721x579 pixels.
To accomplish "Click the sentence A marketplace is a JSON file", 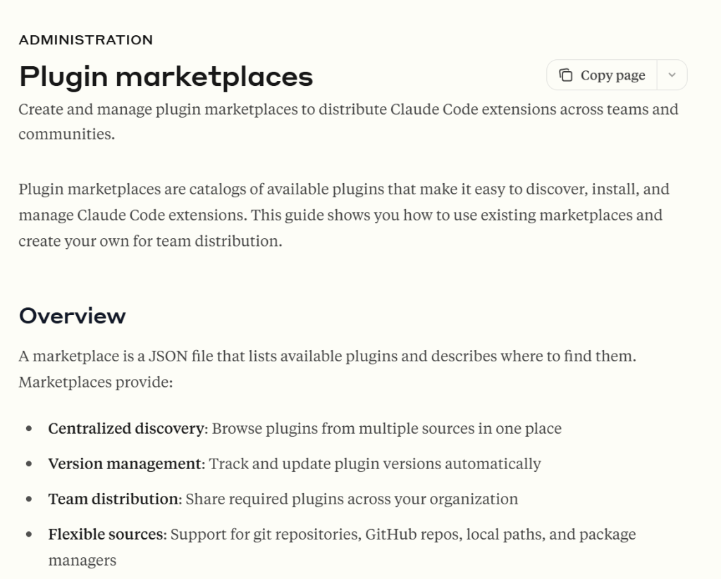I will click(x=327, y=356).
